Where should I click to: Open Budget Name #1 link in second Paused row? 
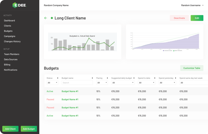click(70, 108)
